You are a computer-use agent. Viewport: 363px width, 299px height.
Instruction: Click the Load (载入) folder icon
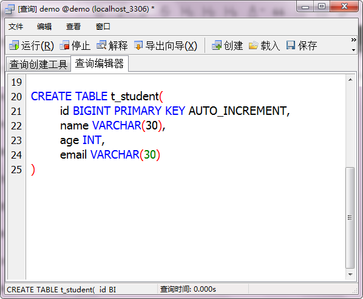pos(254,45)
